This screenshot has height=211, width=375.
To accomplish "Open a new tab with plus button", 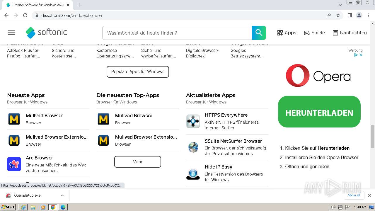I will (x=79, y=5).
